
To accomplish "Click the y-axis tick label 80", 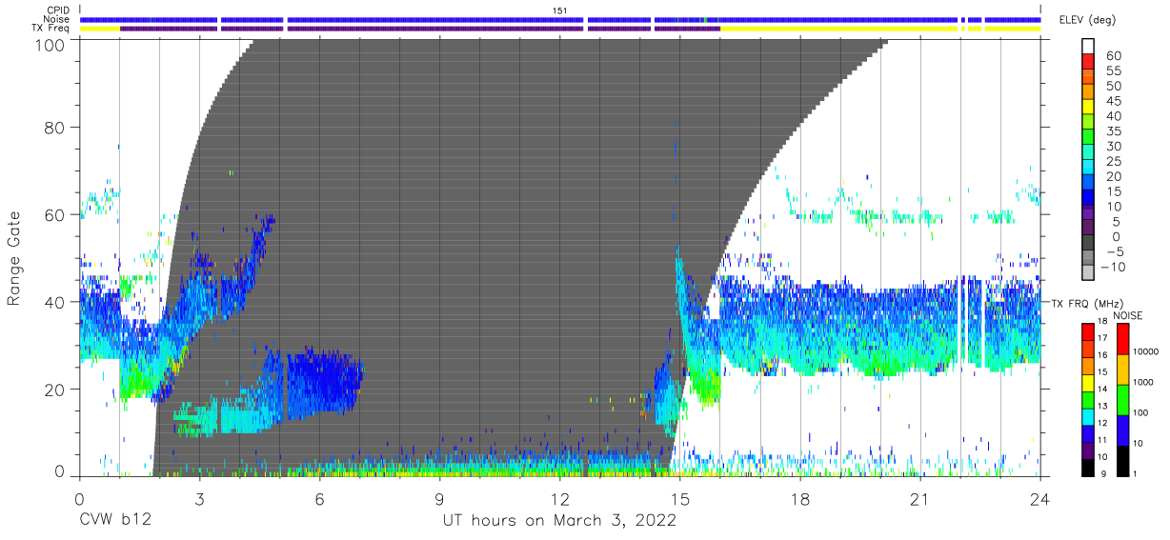I will click(56, 128).
